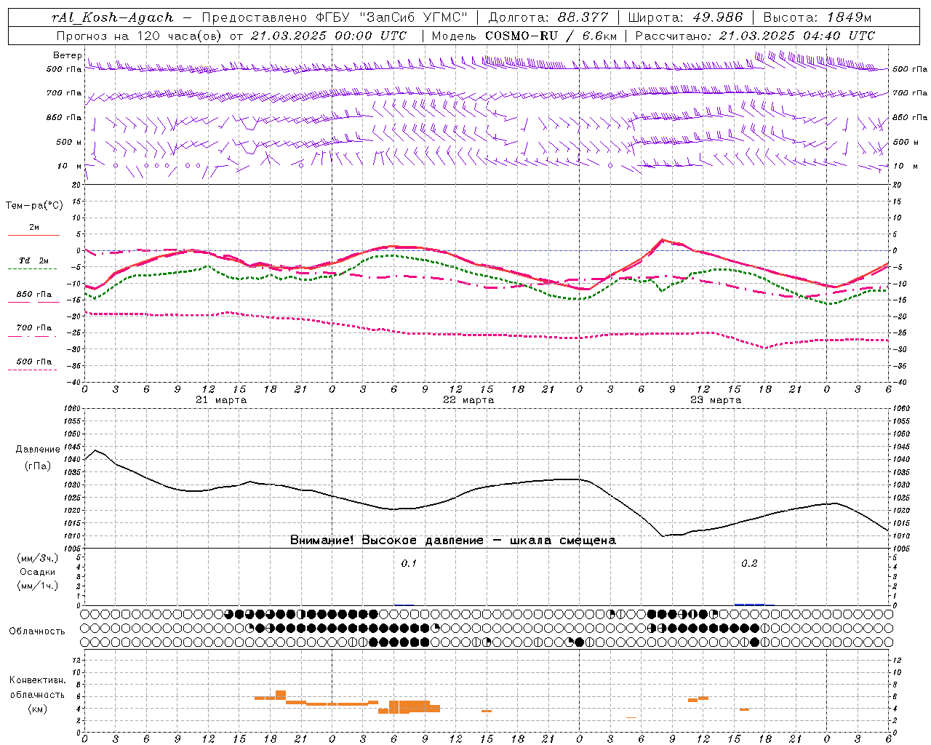
Task: Select the provider text ФГБУ "ЗапСиб УГМС"
Action: [x=391, y=17]
